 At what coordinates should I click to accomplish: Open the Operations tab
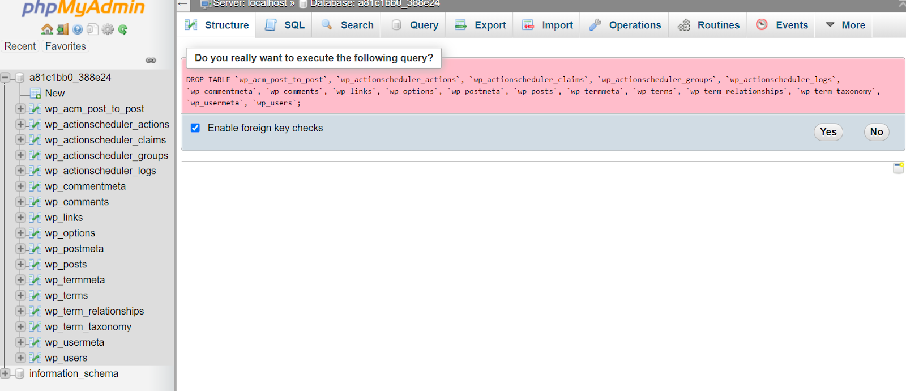pos(625,25)
